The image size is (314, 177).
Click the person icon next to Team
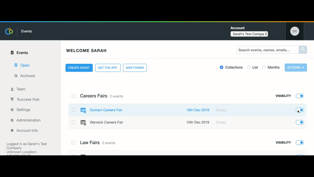tap(12, 89)
